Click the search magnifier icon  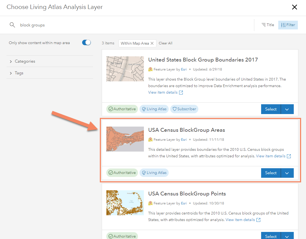(x=12, y=25)
